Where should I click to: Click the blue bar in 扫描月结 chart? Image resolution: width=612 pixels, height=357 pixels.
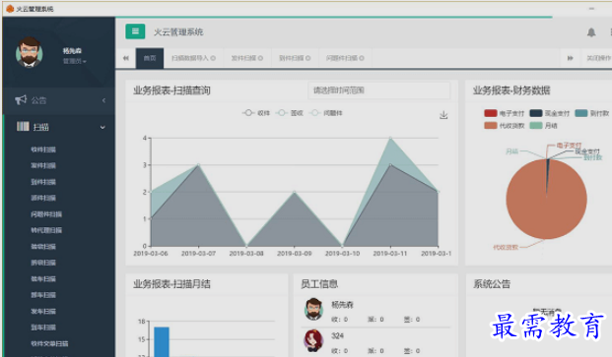(x=162, y=342)
